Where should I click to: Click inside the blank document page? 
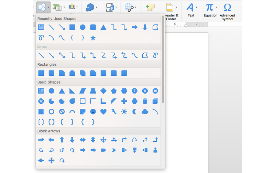tap(187, 102)
